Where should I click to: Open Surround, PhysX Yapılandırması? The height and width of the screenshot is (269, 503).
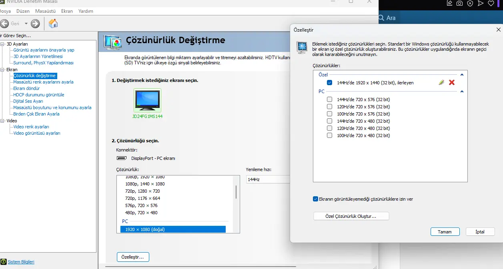[43, 63]
